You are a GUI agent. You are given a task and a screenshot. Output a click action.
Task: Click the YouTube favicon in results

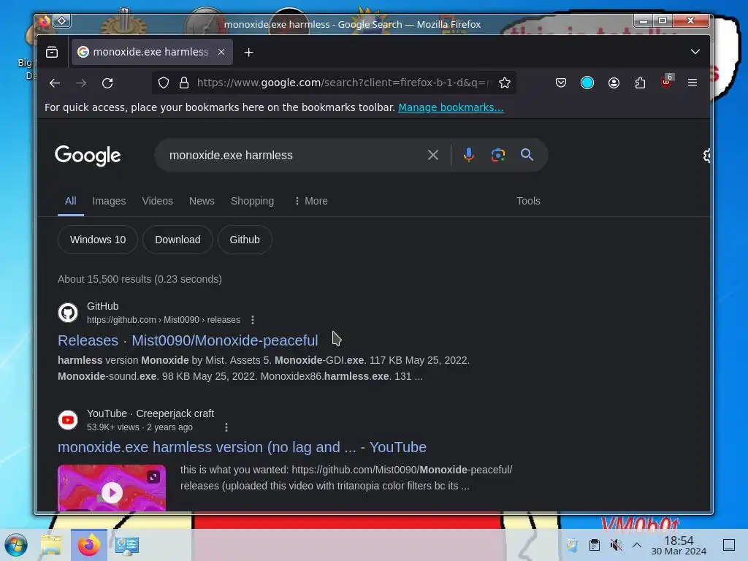click(x=68, y=420)
